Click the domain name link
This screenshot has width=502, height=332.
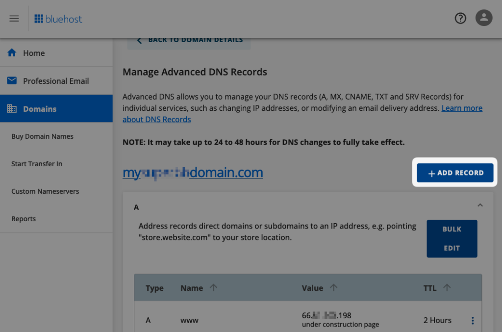coord(193,173)
